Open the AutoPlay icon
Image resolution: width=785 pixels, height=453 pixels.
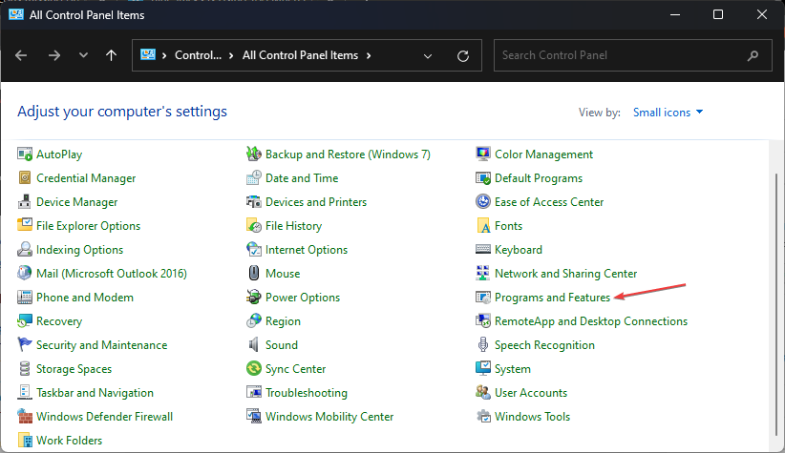(x=25, y=154)
